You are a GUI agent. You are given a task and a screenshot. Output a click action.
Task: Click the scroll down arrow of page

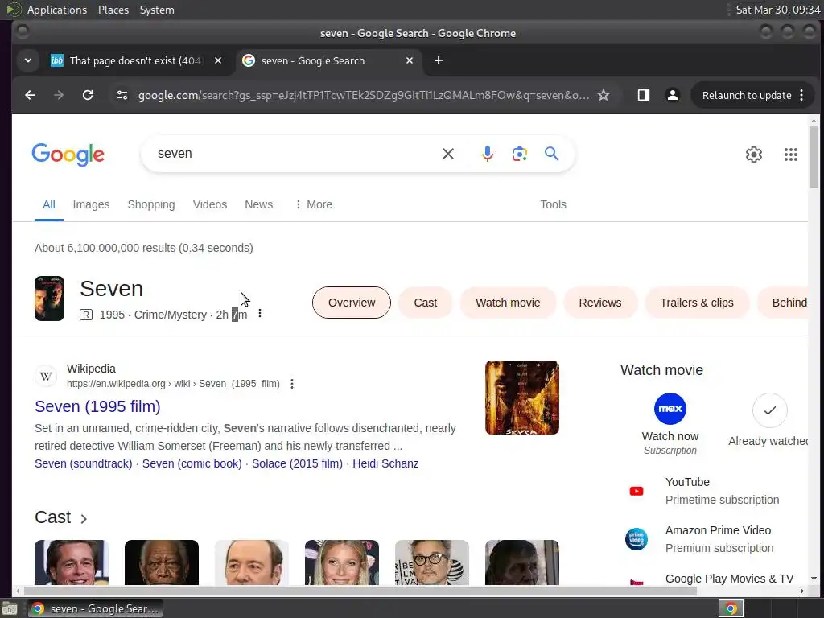814,579
